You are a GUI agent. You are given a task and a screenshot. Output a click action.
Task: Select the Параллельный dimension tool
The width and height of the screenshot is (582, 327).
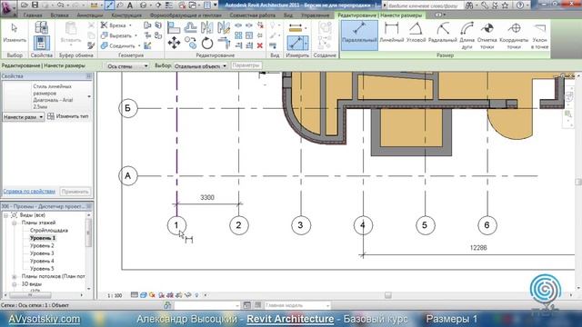point(359,35)
